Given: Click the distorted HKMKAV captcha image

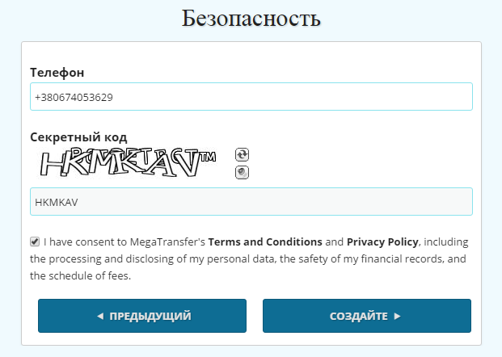Looking at the screenshot, I should [128, 163].
